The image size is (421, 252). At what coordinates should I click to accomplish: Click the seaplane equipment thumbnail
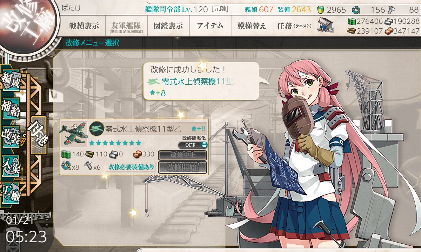74,133
